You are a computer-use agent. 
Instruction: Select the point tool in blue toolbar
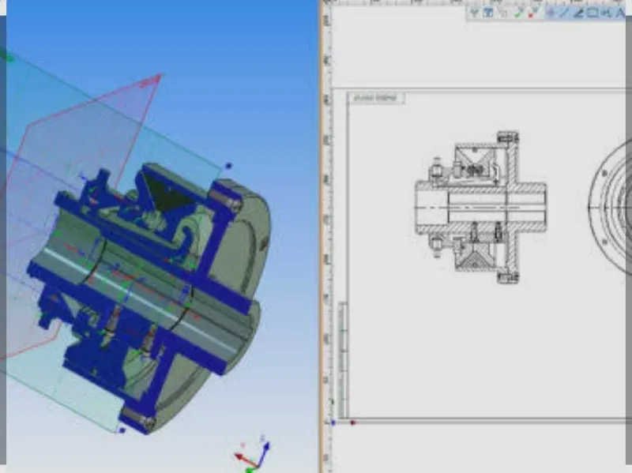(551, 13)
